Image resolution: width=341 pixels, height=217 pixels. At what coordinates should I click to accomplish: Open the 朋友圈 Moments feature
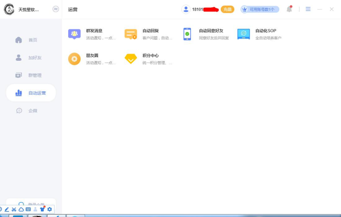pyautogui.click(x=74, y=59)
